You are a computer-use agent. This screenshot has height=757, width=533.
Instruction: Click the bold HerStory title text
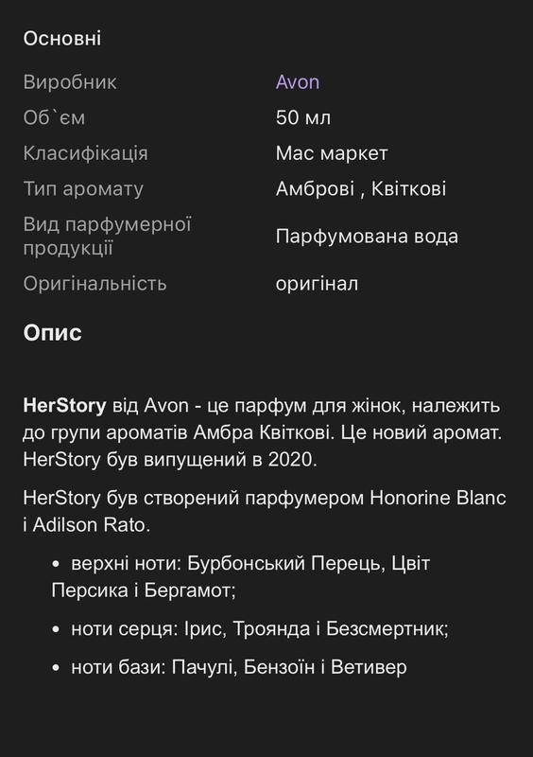64,406
